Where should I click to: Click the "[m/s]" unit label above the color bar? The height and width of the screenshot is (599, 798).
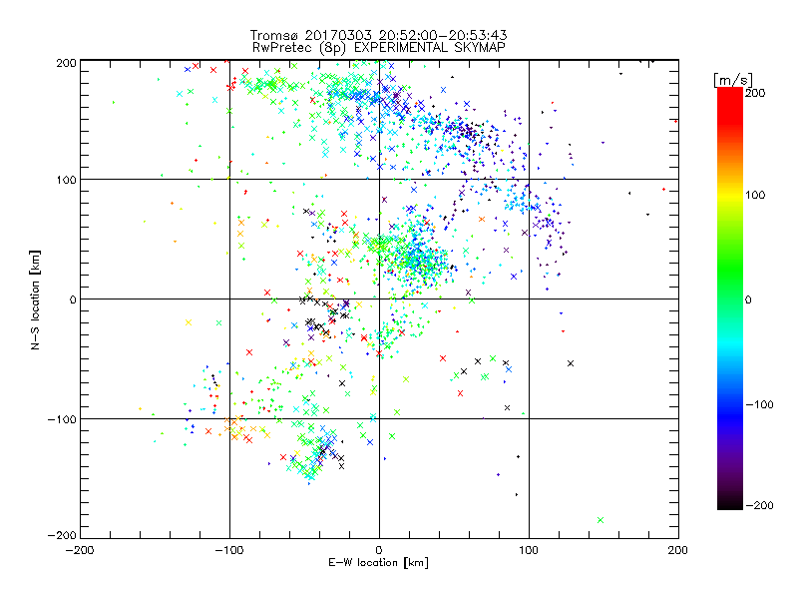tap(733, 80)
